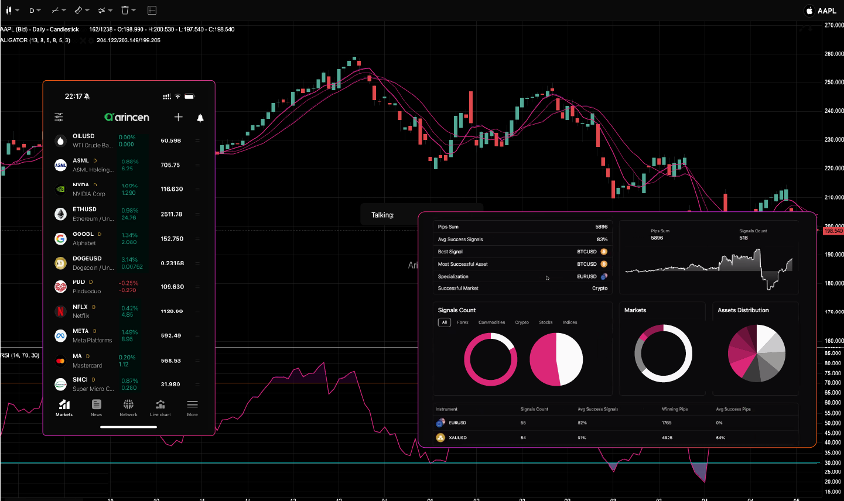
Task: Filter signals count by Crypto
Action: tap(522, 322)
